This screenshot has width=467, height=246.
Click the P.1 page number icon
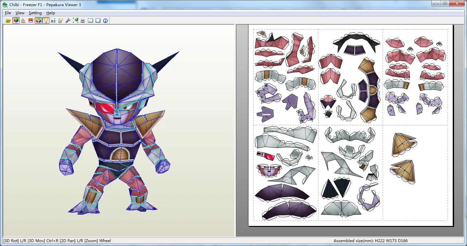[53, 21]
